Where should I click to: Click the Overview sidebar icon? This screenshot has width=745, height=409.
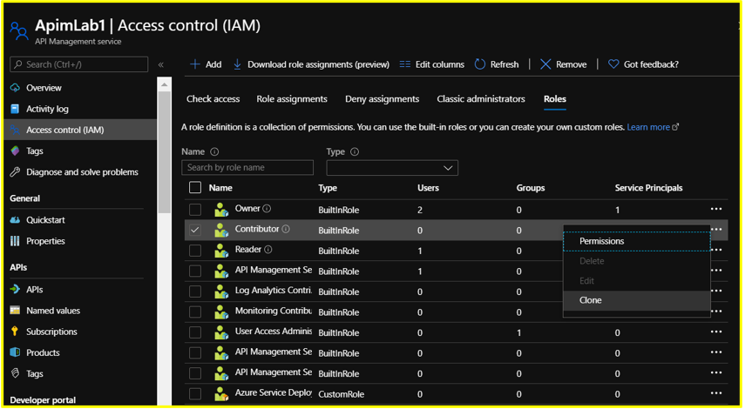click(15, 88)
